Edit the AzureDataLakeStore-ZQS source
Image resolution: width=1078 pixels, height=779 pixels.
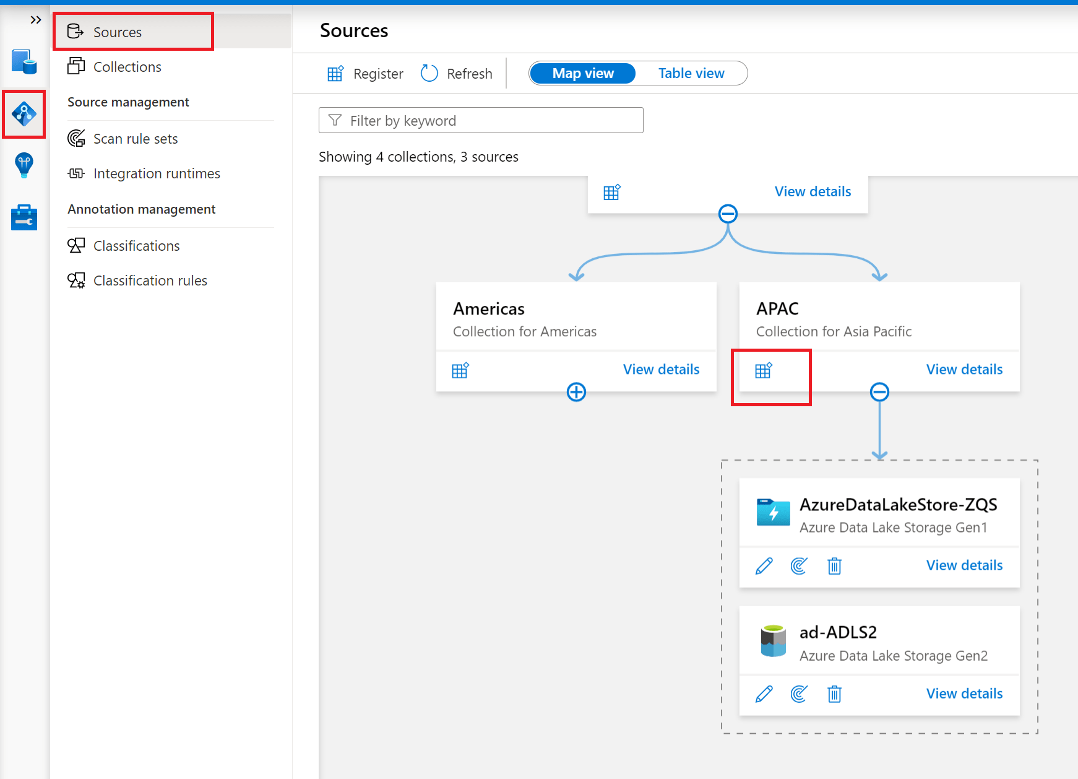point(764,565)
